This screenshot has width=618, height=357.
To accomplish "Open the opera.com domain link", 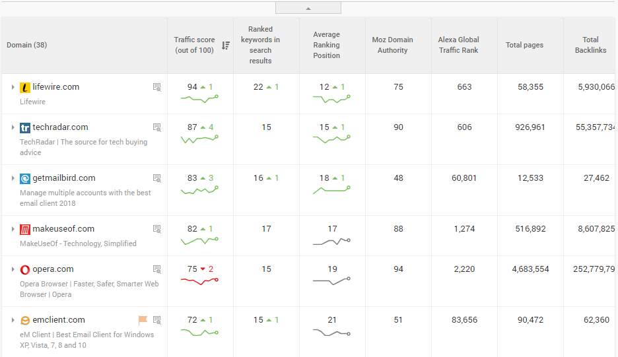I will [x=53, y=269].
